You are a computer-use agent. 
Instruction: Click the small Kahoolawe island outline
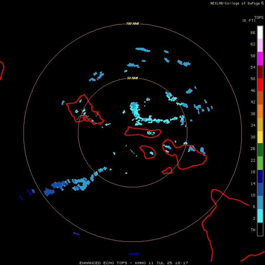pos(167,170)
